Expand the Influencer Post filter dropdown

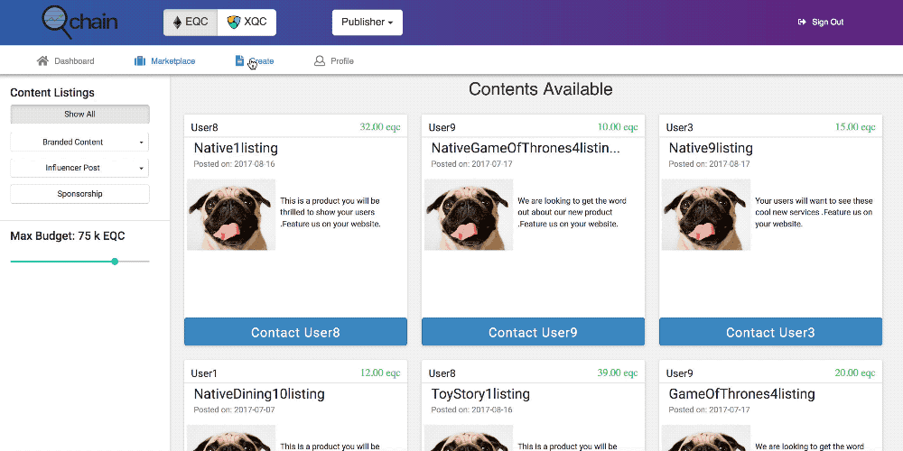[x=79, y=168]
